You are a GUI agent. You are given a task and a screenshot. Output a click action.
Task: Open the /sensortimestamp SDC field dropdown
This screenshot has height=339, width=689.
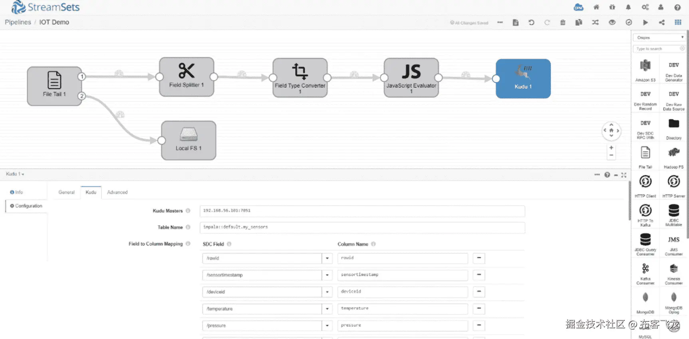click(327, 275)
